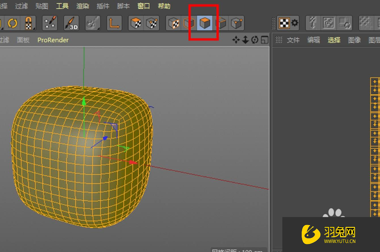Toggle the snapping magnet icon
380x252 pixels.
(x=28, y=23)
